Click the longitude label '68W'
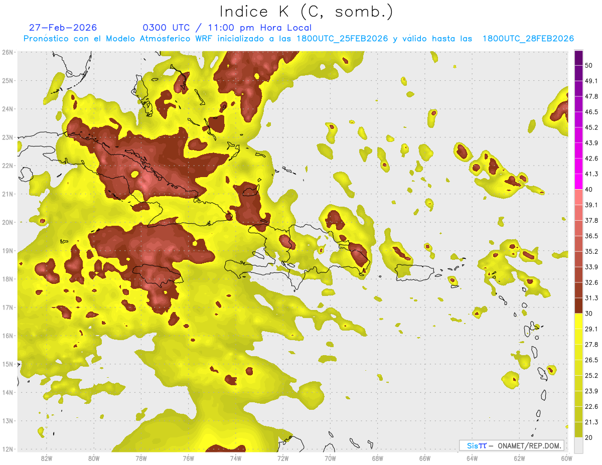The width and height of the screenshot is (602, 465). [x=378, y=458]
